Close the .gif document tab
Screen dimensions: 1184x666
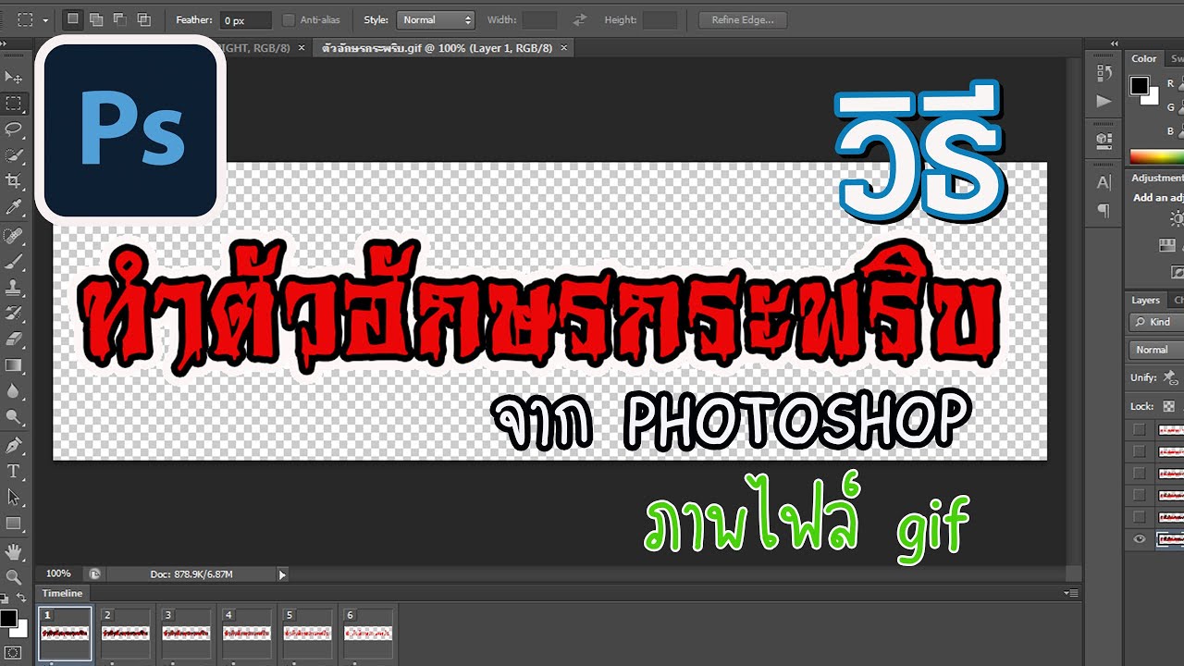coord(564,47)
